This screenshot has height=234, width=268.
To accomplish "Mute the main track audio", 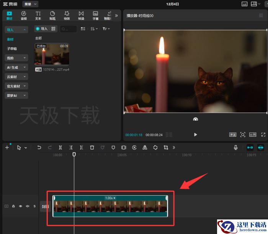I will (28, 206).
